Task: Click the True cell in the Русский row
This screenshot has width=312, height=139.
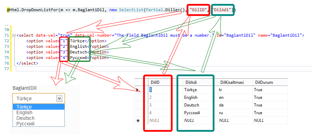Action: click(270, 113)
